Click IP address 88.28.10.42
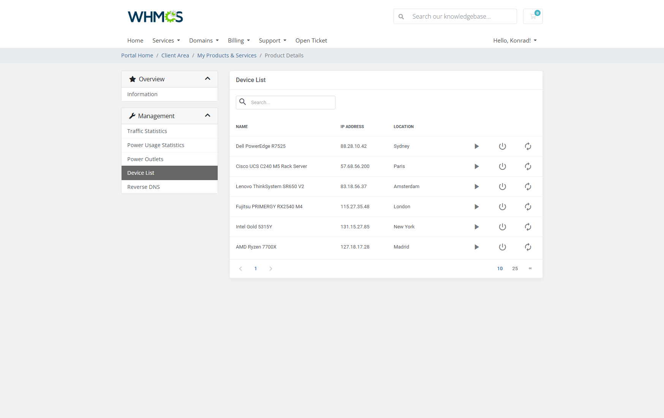The width and height of the screenshot is (664, 418). 354,146
